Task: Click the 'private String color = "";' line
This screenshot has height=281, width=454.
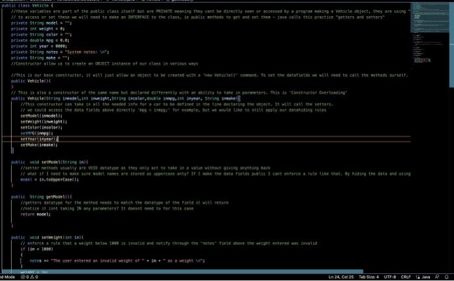Action: pos(42,34)
